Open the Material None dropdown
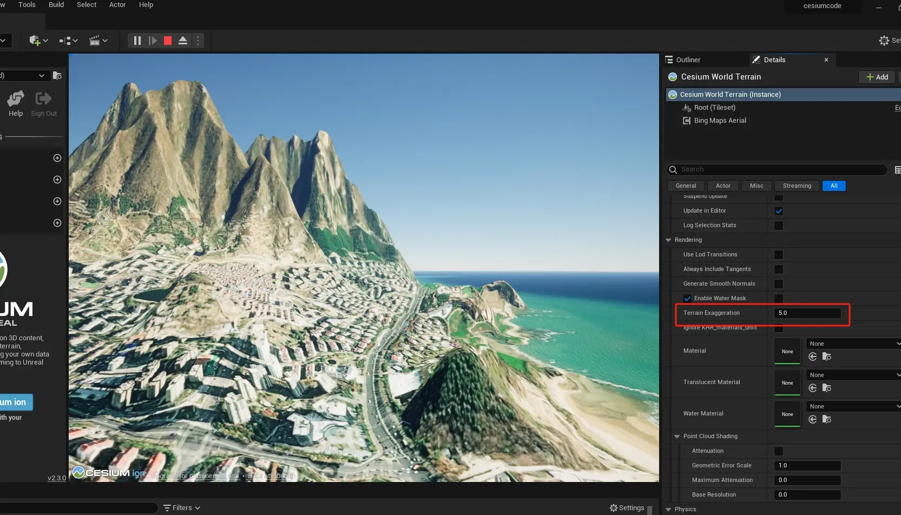 pos(853,344)
